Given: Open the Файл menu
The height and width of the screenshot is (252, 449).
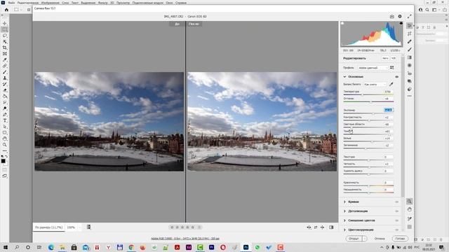Looking at the screenshot, I should [11, 3].
